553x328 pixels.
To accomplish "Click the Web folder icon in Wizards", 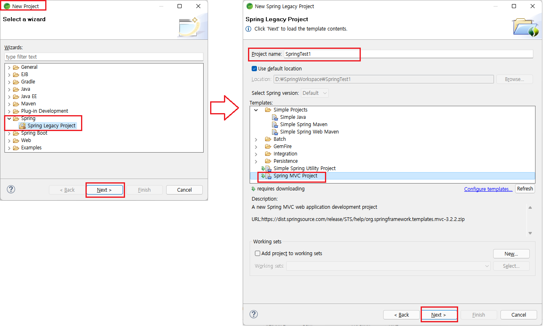I will pos(16,140).
